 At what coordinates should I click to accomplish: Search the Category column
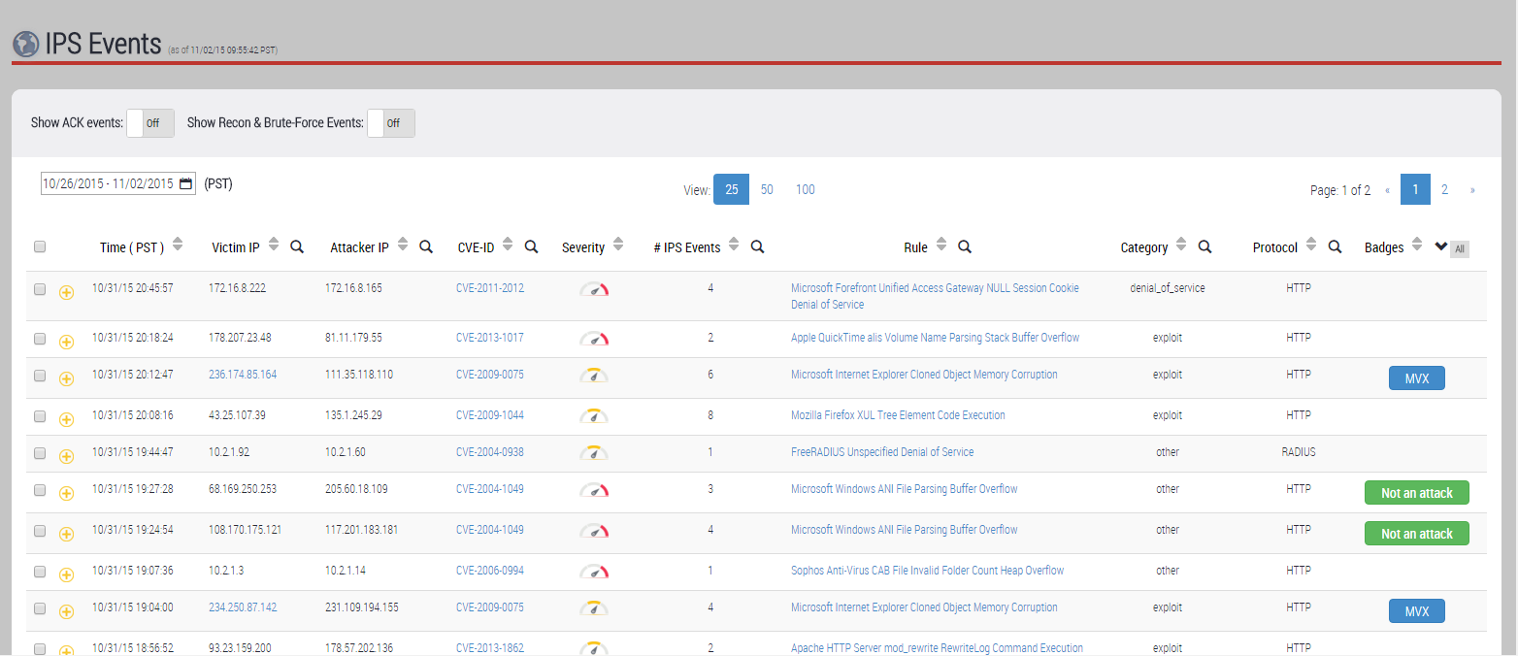pos(1204,246)
